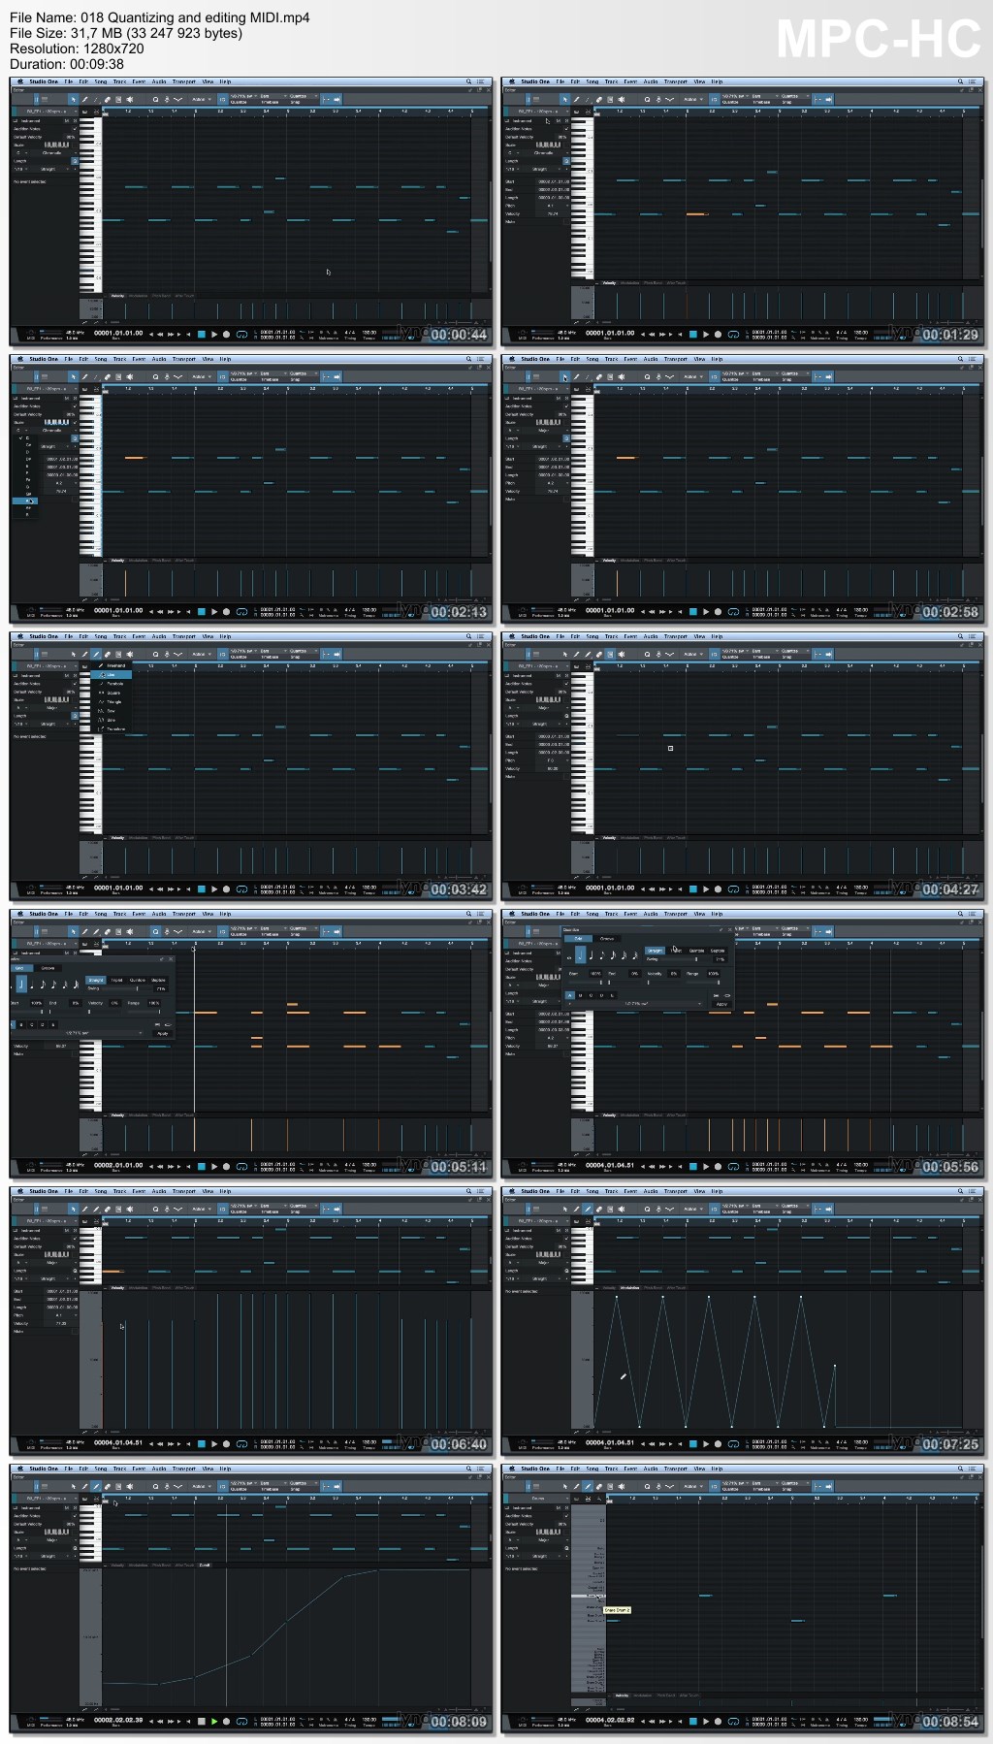Select the Arrow tool in the 00:00:44 frame
Screen dimensions: 993x1744
73,99
